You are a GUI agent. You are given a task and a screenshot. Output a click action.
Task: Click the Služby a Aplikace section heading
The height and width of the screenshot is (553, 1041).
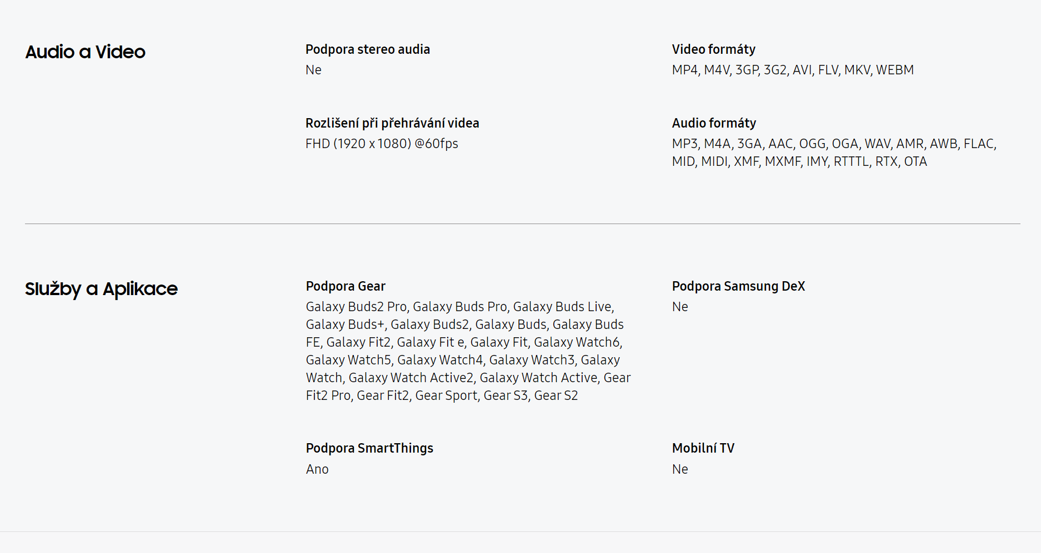tap(101, 289)
